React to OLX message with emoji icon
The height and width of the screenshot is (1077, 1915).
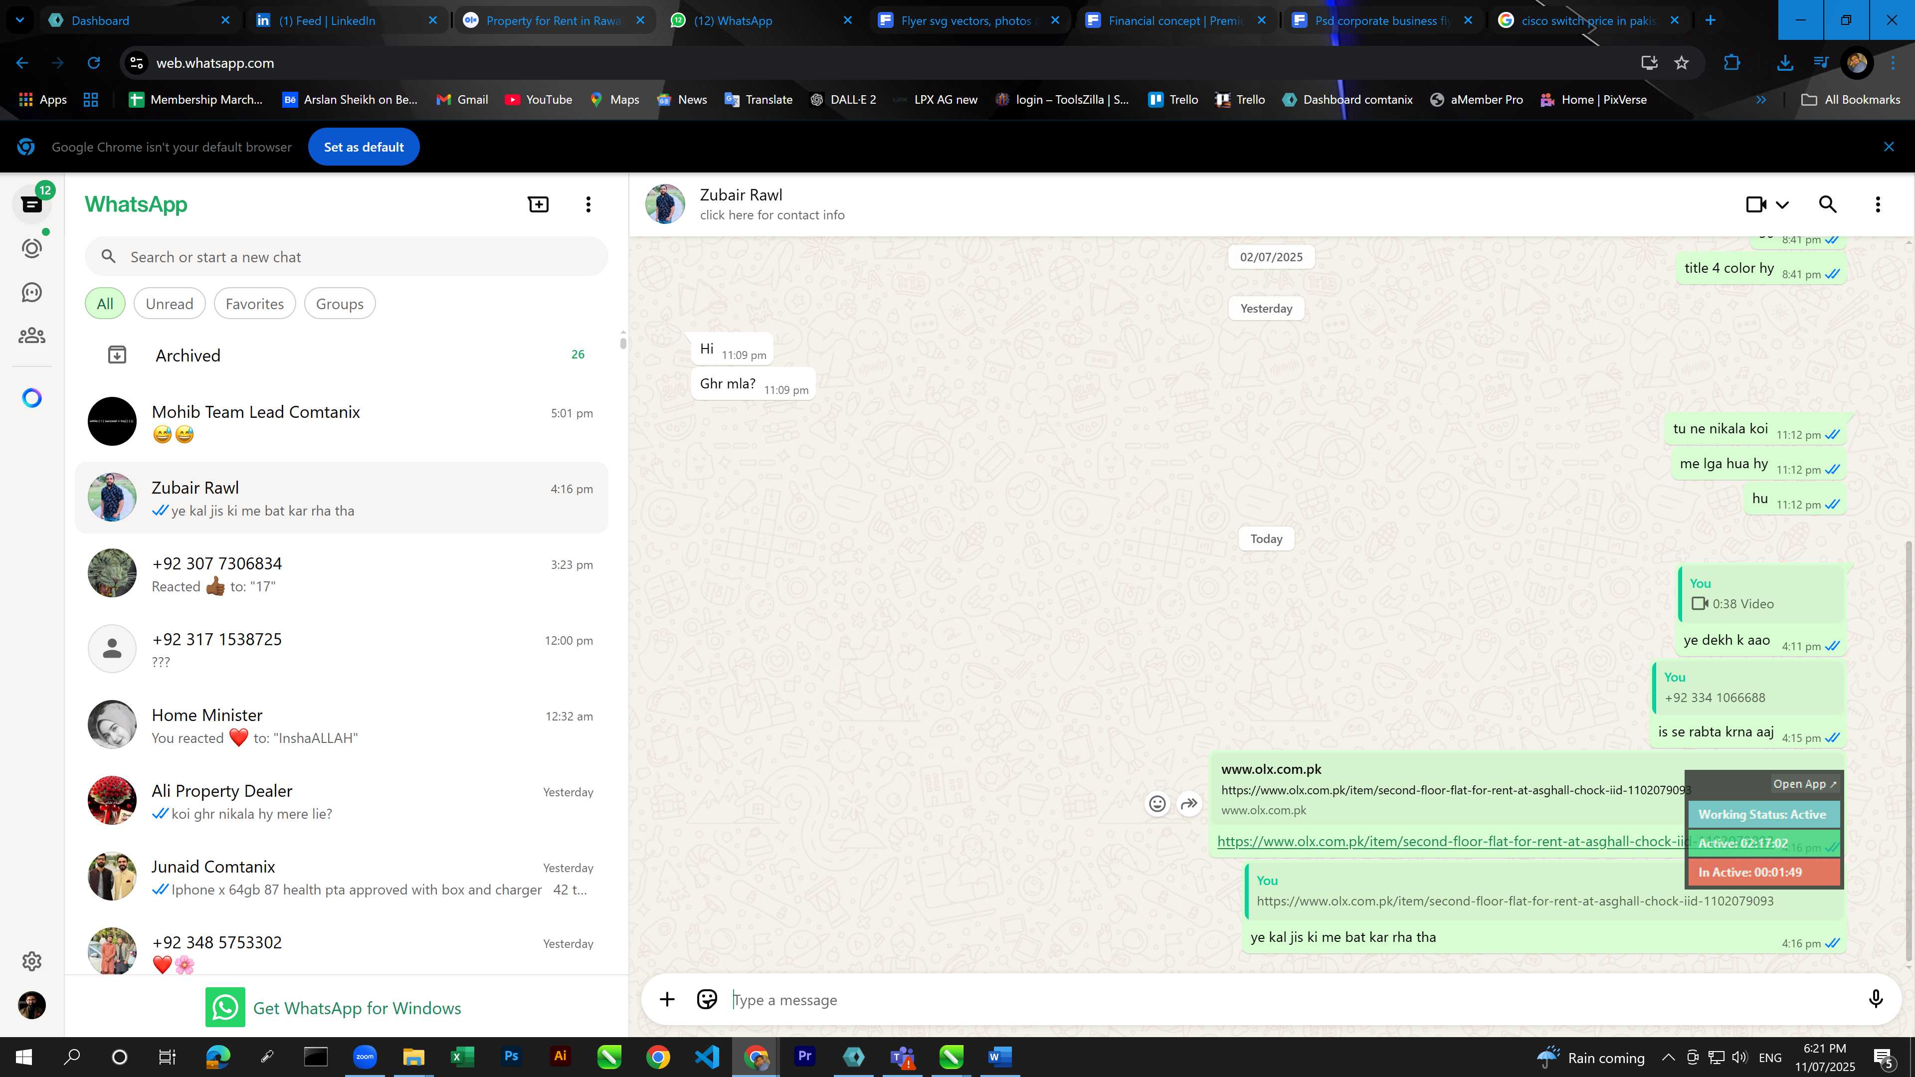click(x=1157, y=803)
